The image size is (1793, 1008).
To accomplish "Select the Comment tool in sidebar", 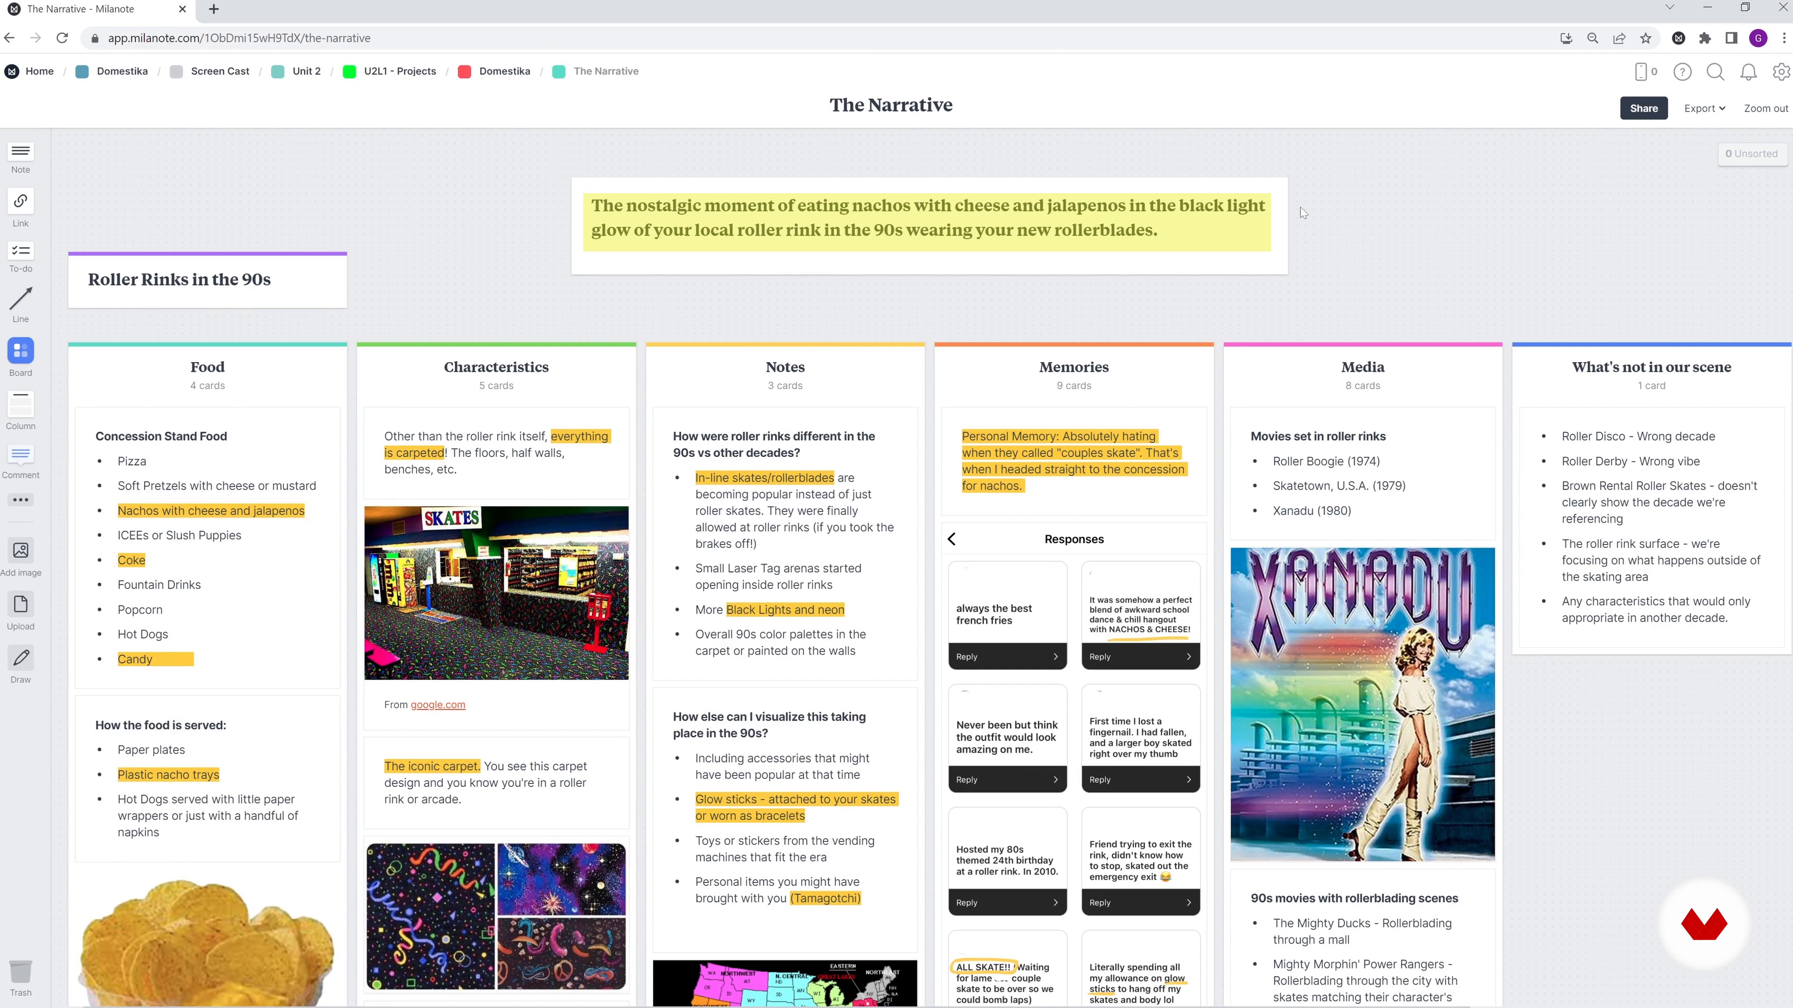I will coord(20,462).
